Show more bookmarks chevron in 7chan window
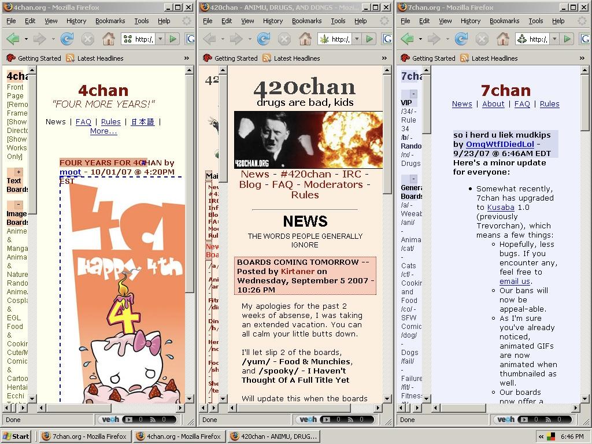The height and width of the screenshot is (444, 592). point(582,58)
